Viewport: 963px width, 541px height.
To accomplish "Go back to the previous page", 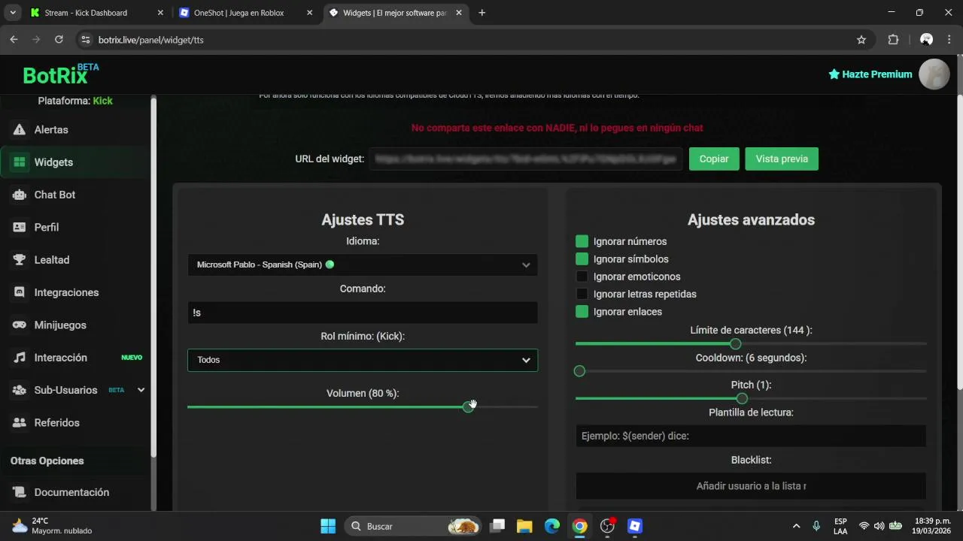I will (14, 40).
